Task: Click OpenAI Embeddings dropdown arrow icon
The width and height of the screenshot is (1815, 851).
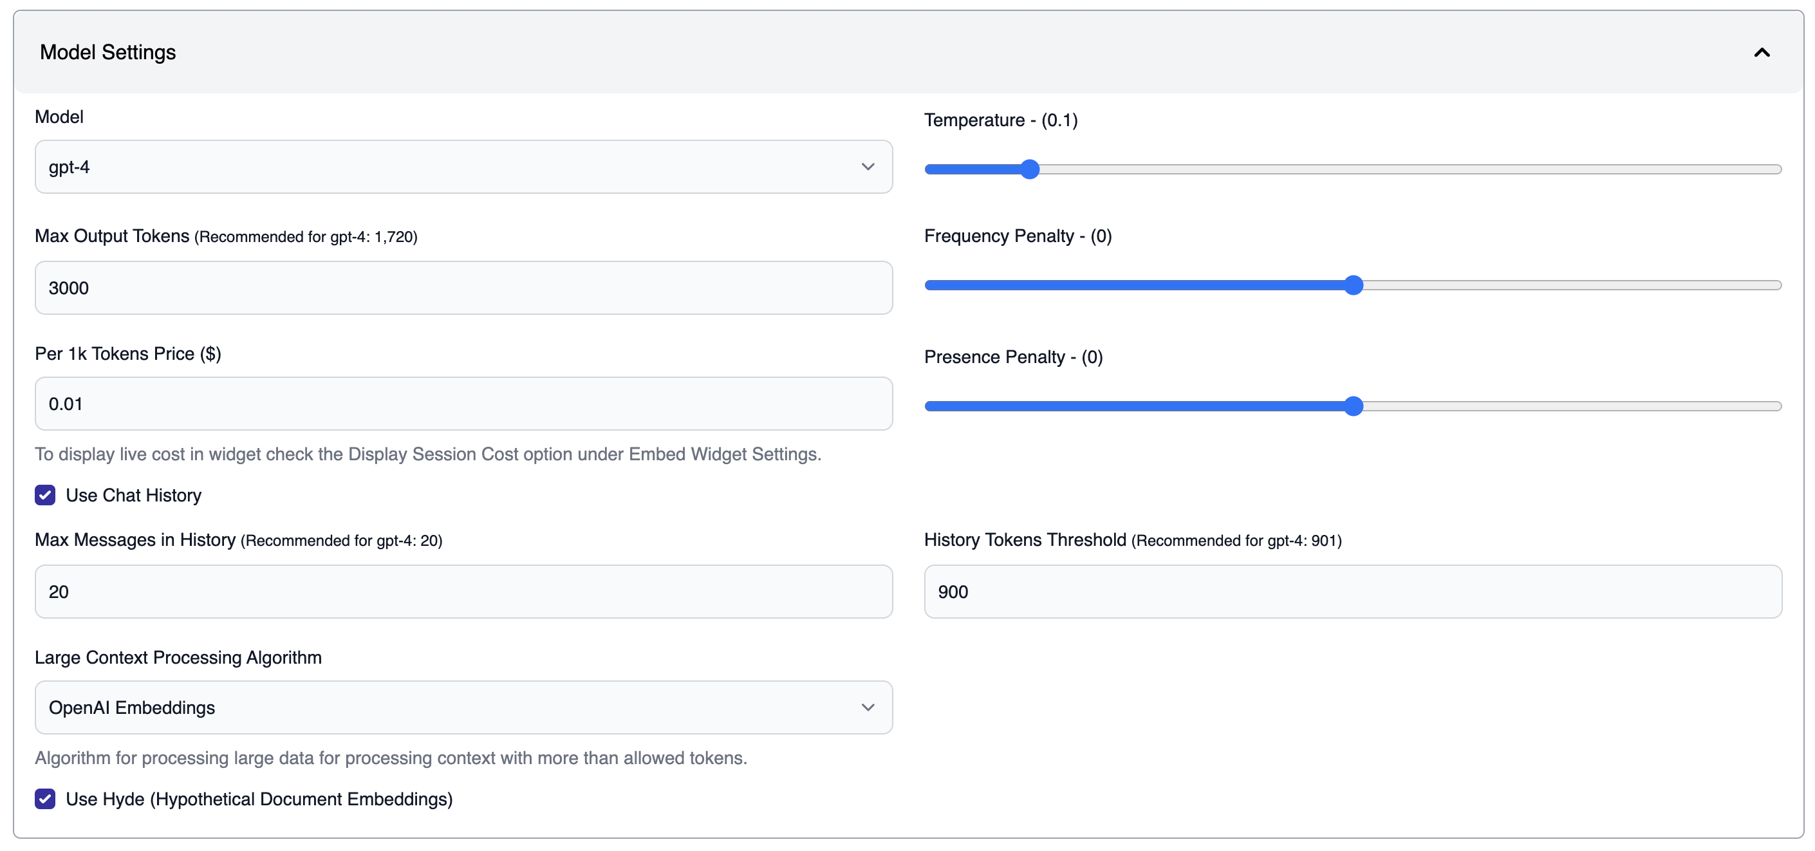Action: 868,707
